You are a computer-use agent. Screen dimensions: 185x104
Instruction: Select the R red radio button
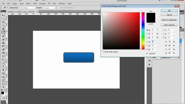pyautogui.click(x=147, y=42)
